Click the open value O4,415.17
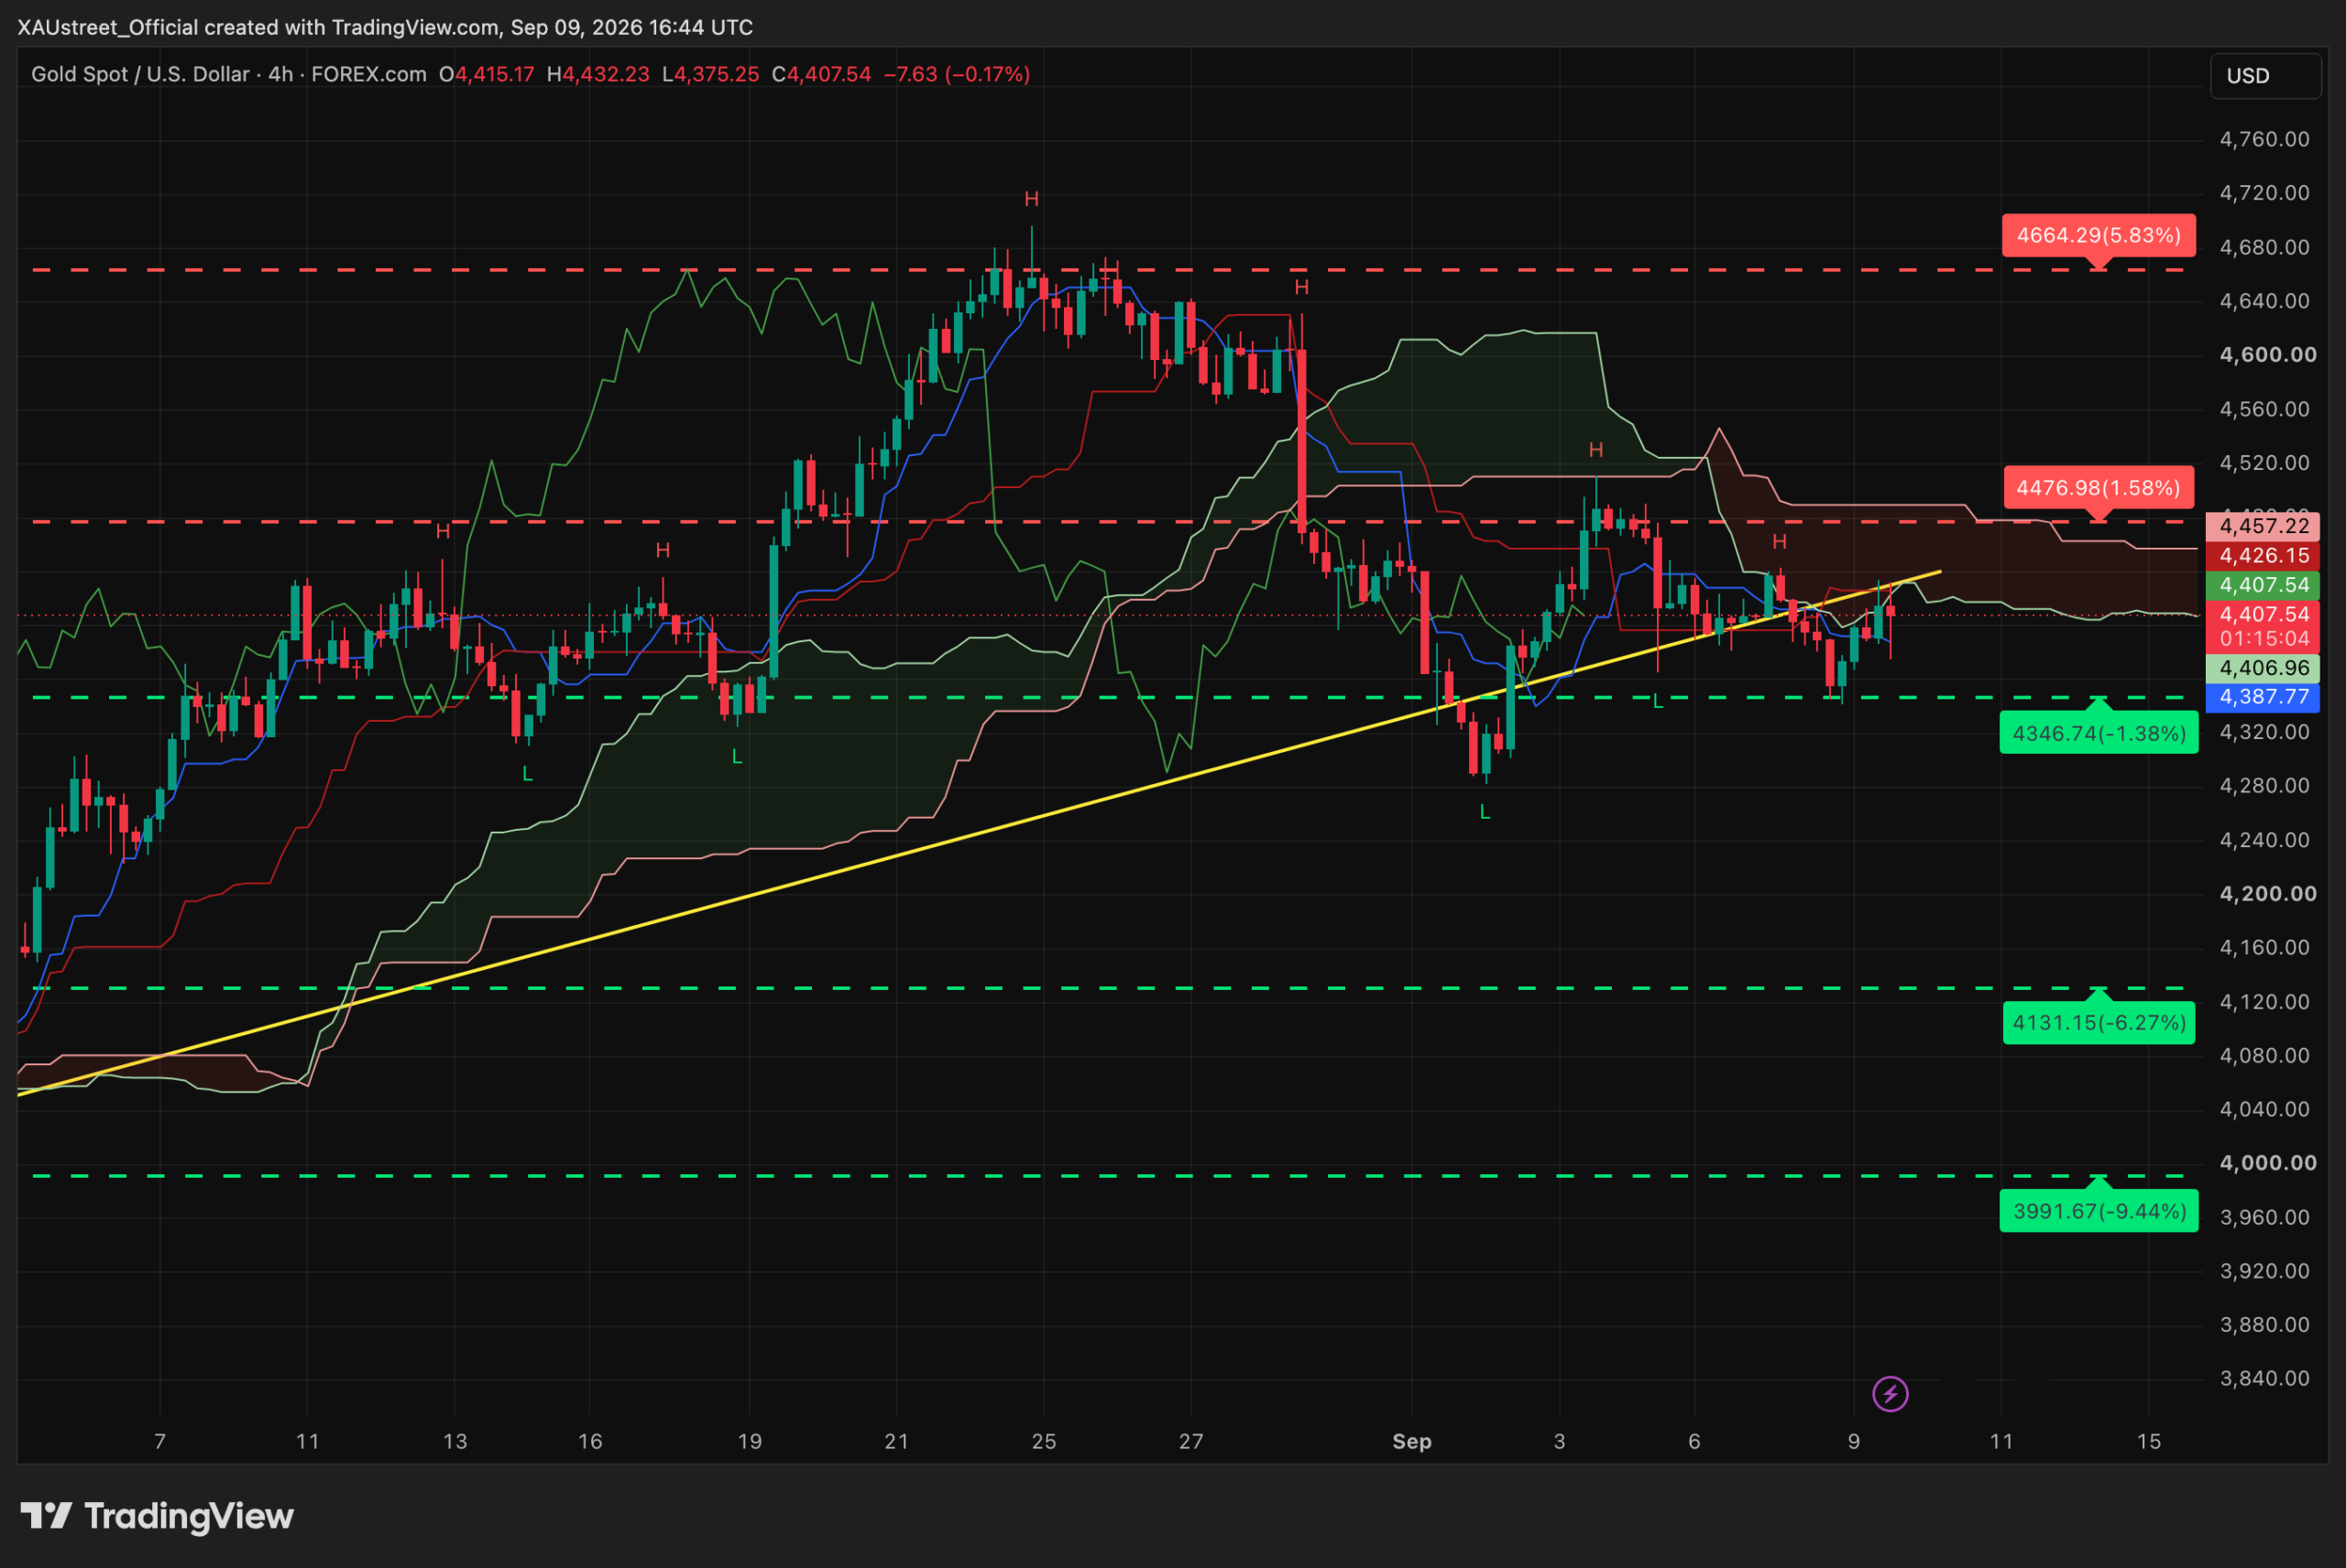The height and width of the screenshot is (1568, 2346). point(488,74)
